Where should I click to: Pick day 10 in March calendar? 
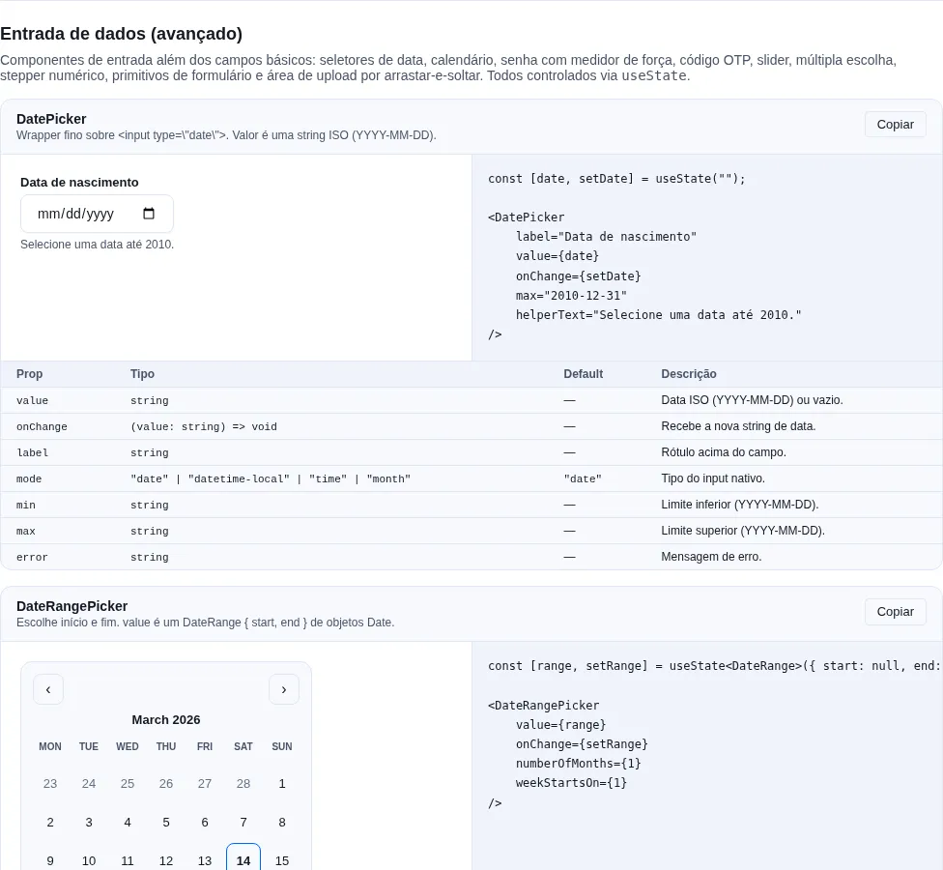[89, 860]
